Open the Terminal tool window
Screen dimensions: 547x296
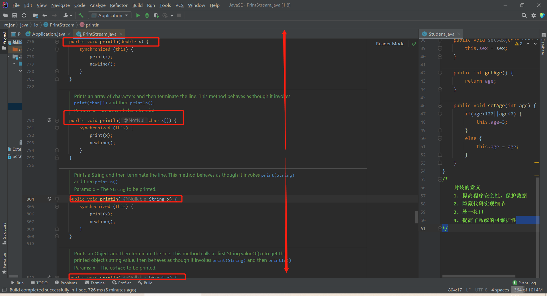[x=95, y=283]
